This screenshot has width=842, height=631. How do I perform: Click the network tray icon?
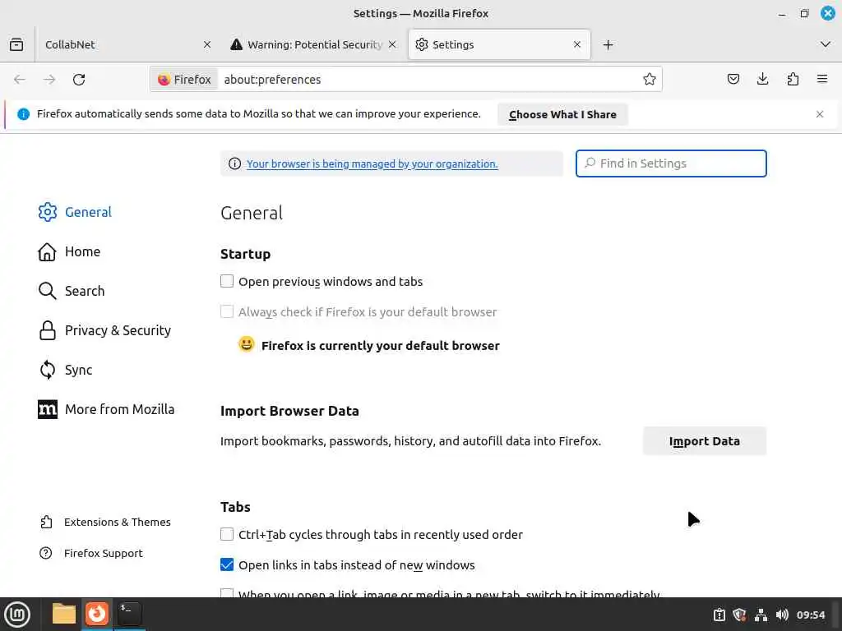[x=761, y=615]
